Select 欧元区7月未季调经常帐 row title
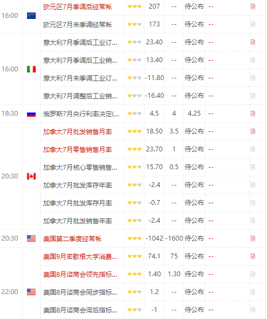Image resolution: width=267 pixels, height=319 pixels. tap(77, 25)
